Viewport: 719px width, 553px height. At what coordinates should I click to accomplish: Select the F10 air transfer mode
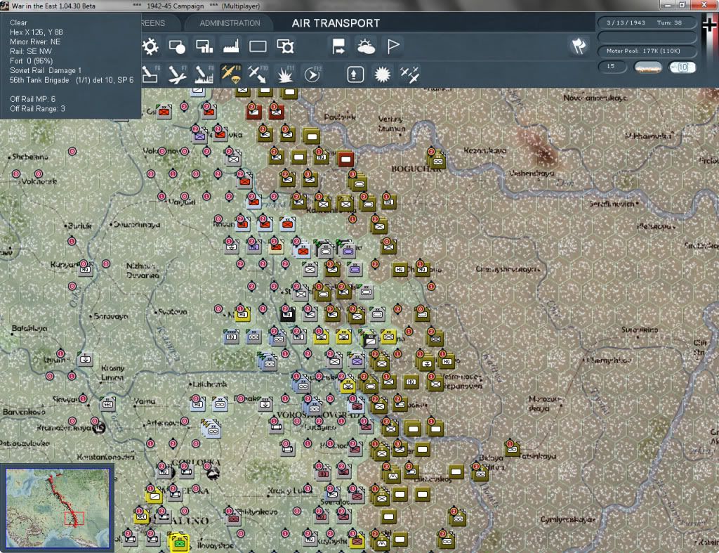257,74
